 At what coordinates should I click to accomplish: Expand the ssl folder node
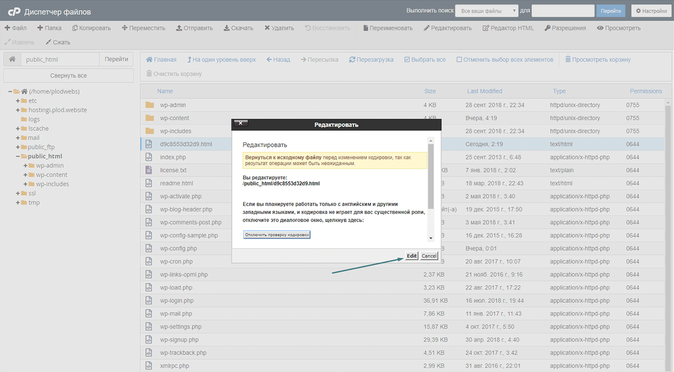click(x=18, y=193)
